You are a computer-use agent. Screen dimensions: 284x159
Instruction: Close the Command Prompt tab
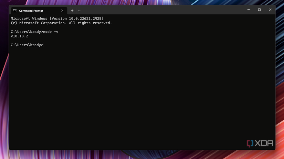pos(62,11)
